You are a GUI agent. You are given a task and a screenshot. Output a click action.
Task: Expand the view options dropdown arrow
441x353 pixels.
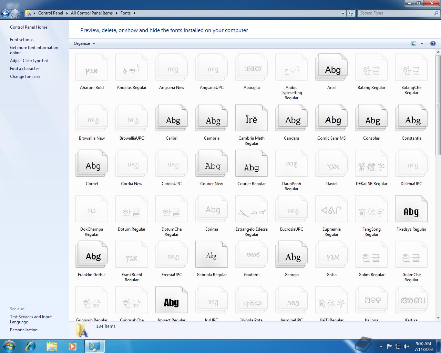(x=422, y=43)
